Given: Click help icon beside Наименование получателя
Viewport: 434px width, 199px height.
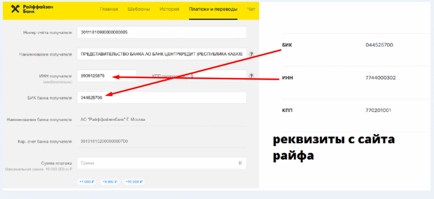Looking at the screenshot, I should click(x=251, y=54).
